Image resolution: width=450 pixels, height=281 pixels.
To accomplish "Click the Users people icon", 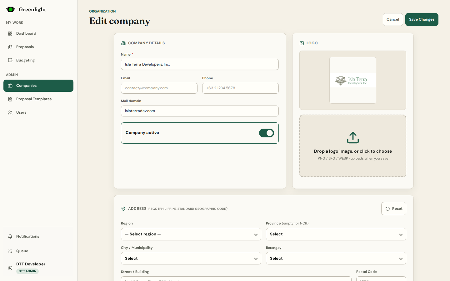I will click(10, 112).
